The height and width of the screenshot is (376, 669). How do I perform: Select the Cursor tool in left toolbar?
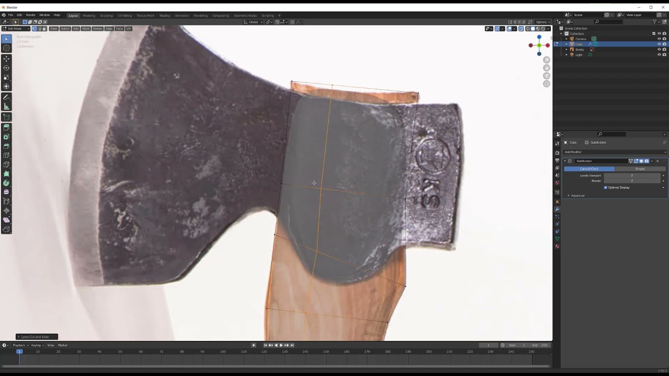click(x=6, y=48)
